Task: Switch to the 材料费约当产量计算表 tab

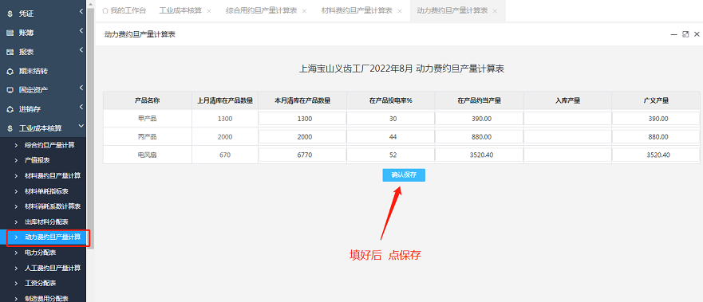Action: pyautogui.click(x=357, y=10)
